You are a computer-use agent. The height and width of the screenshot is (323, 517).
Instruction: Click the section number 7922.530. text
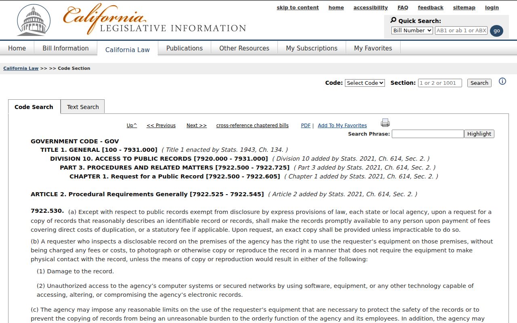[47, 211]
